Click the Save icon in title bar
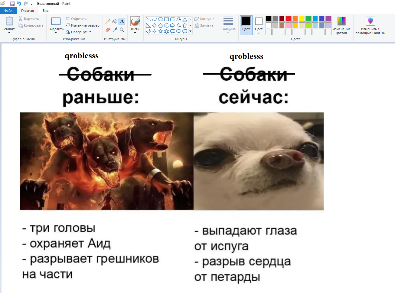Screen dimensions: 395x293 pos(12,4)
